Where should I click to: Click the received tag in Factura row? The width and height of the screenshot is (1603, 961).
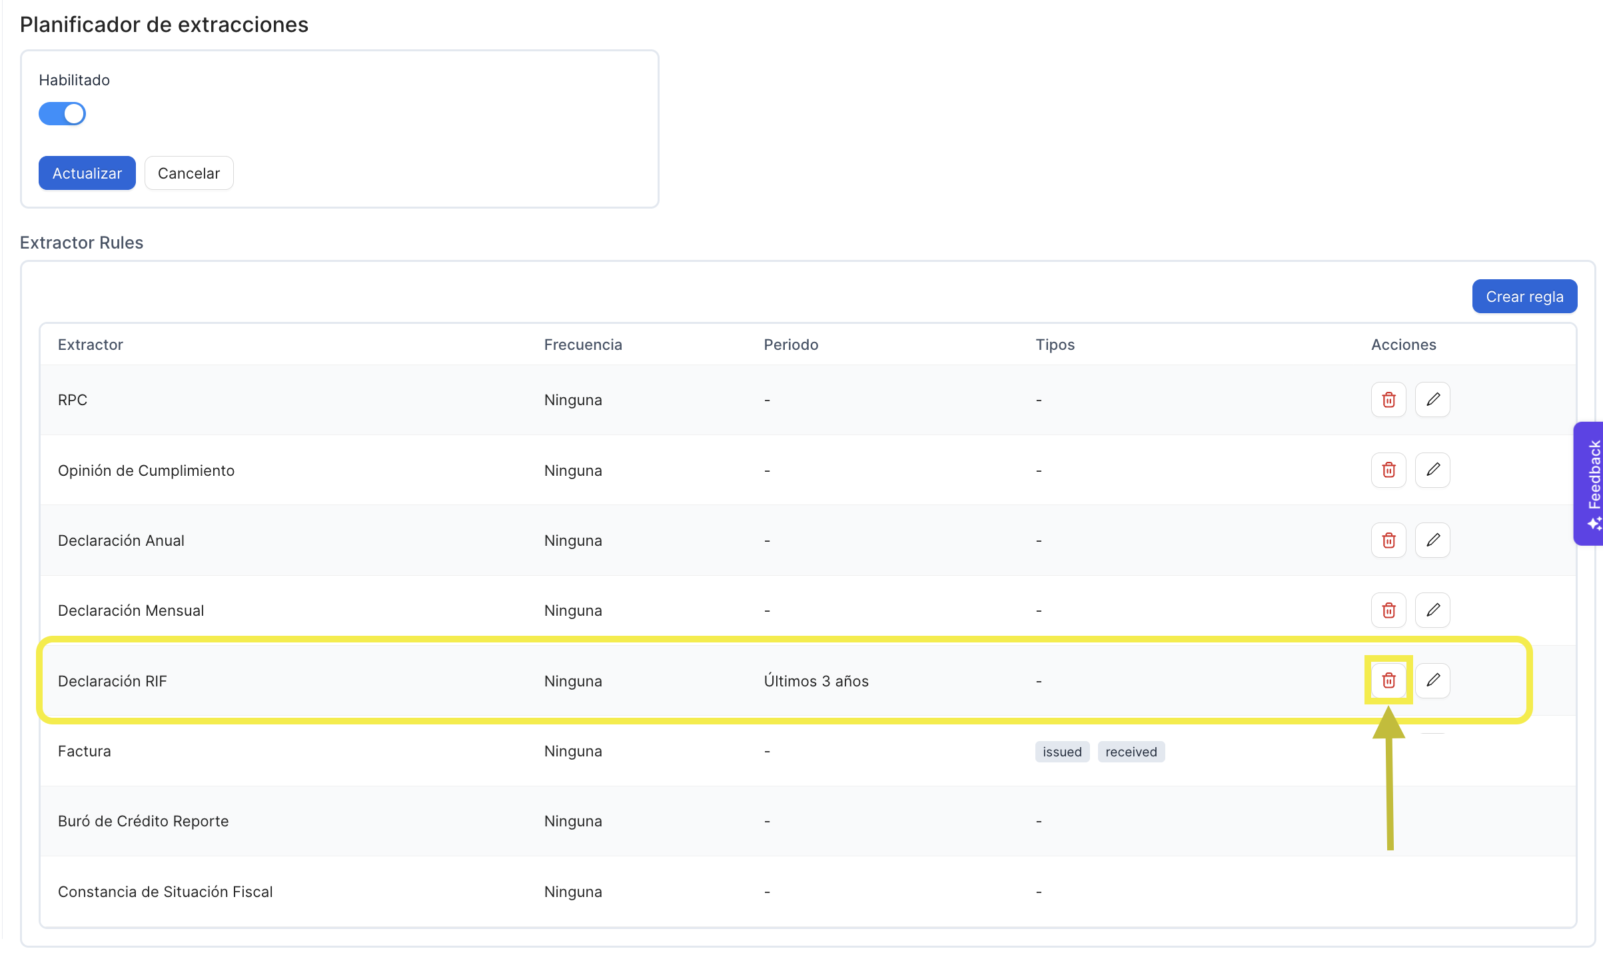[x=1131, y=752]
